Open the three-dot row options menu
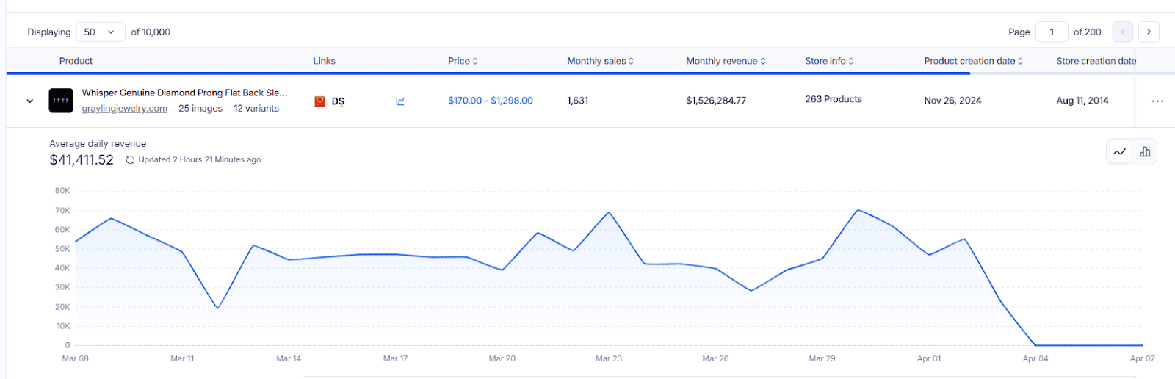The image size is (1175, 379). [1157, 101]
